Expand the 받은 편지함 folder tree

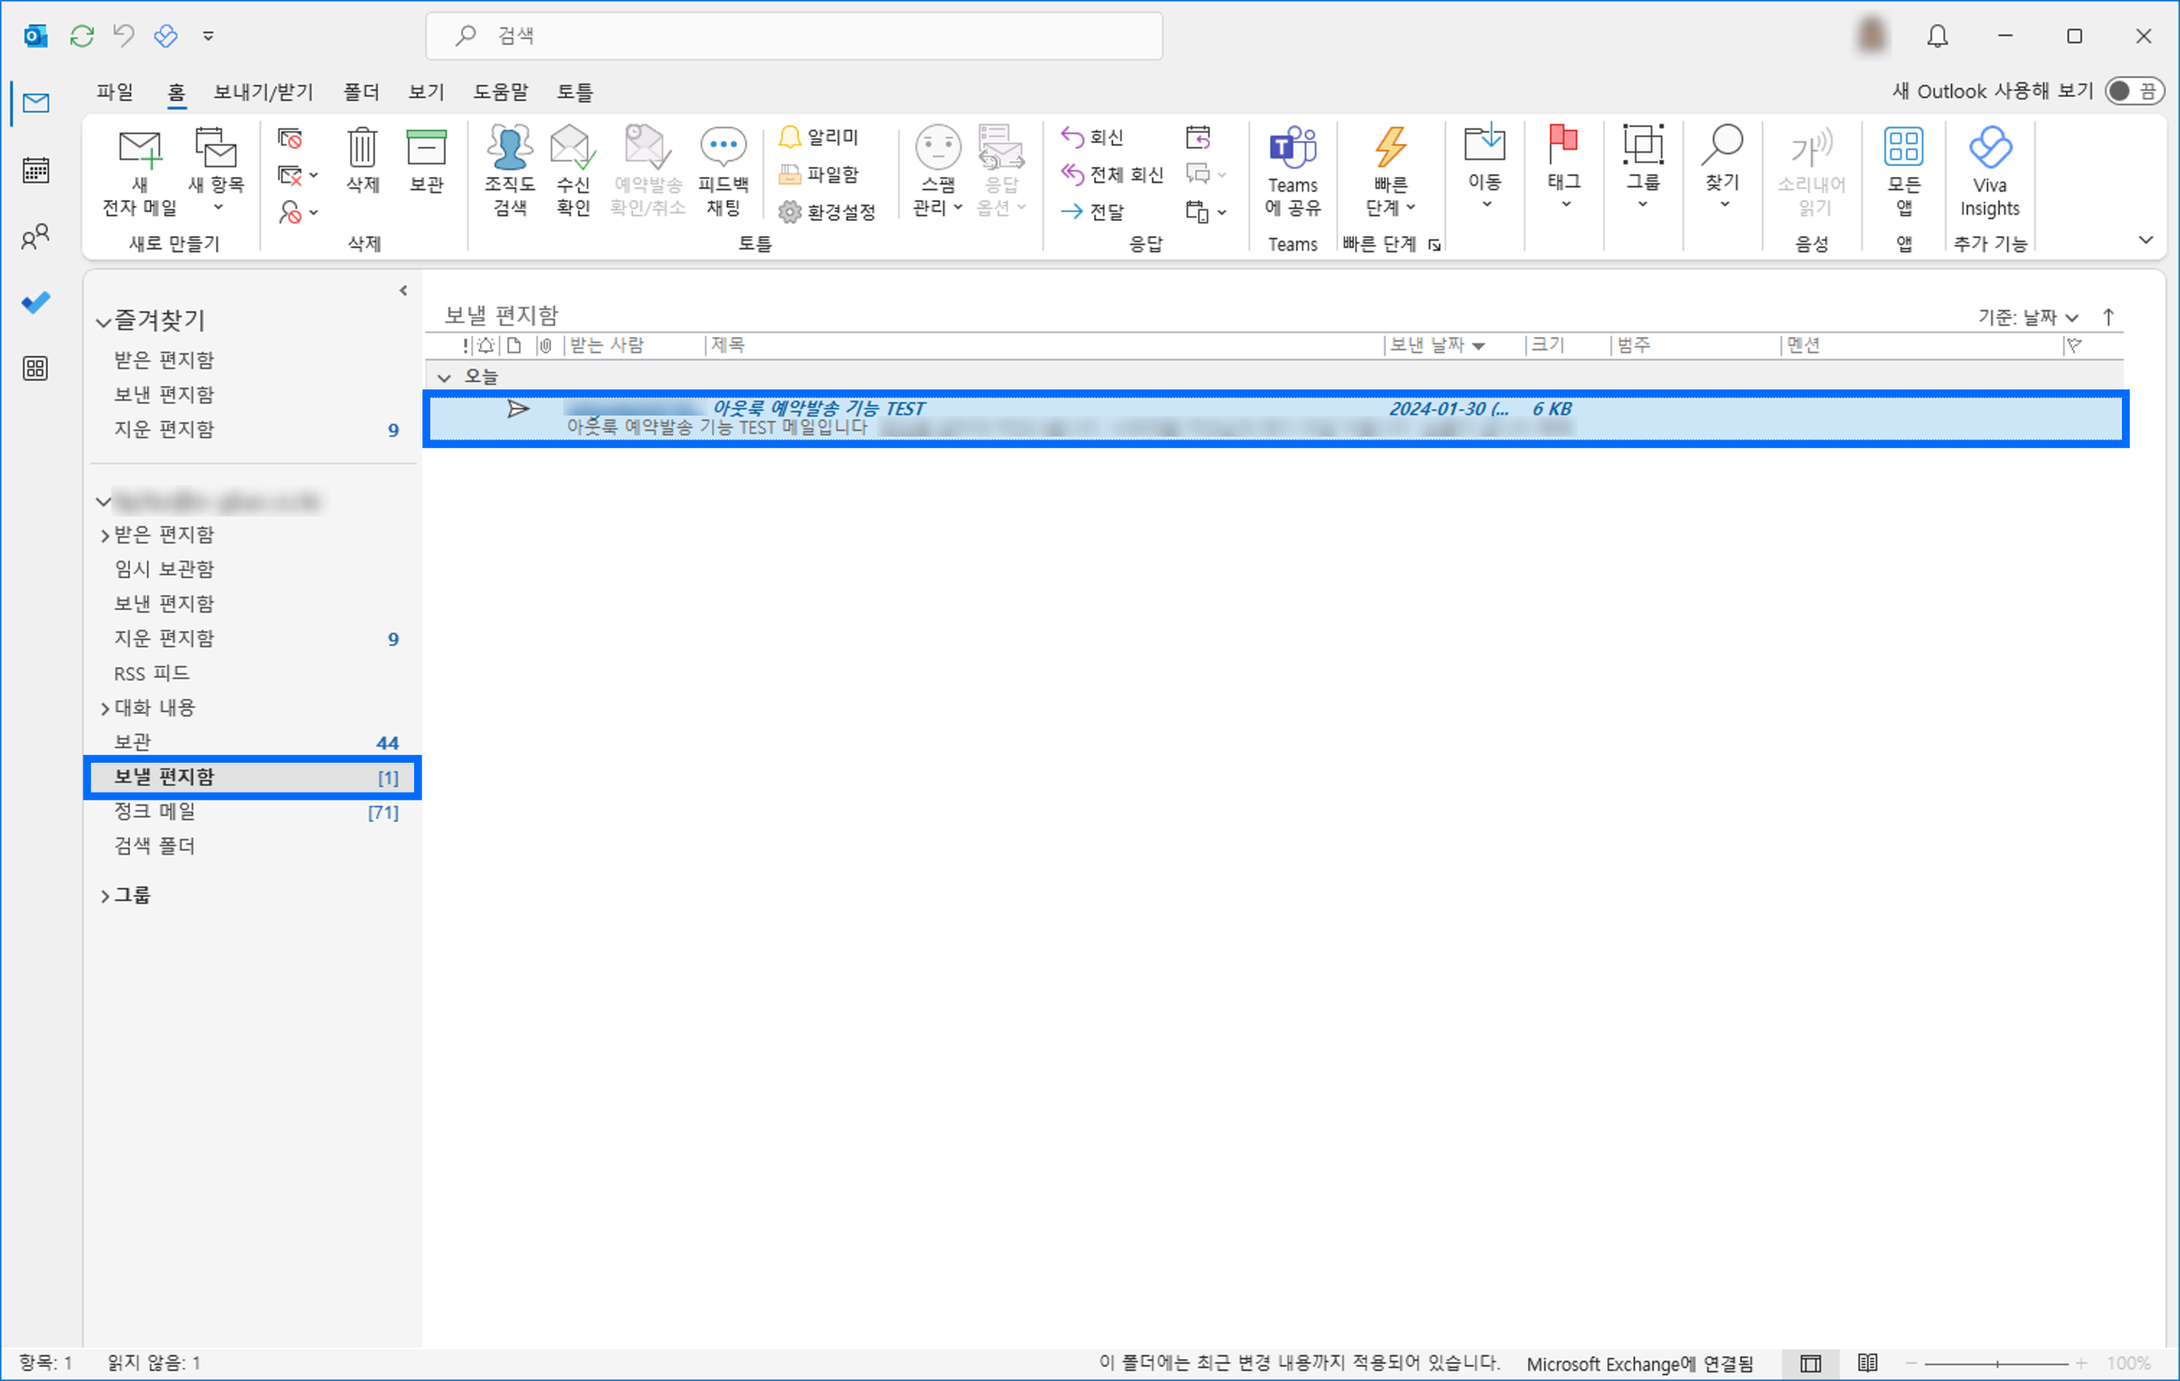tap(105, 534)
